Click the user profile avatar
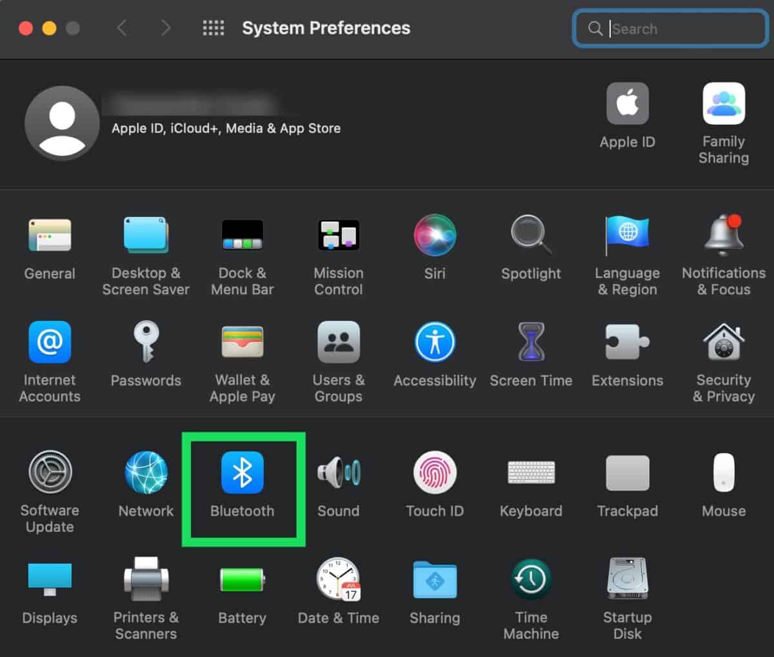 (62, 123)
